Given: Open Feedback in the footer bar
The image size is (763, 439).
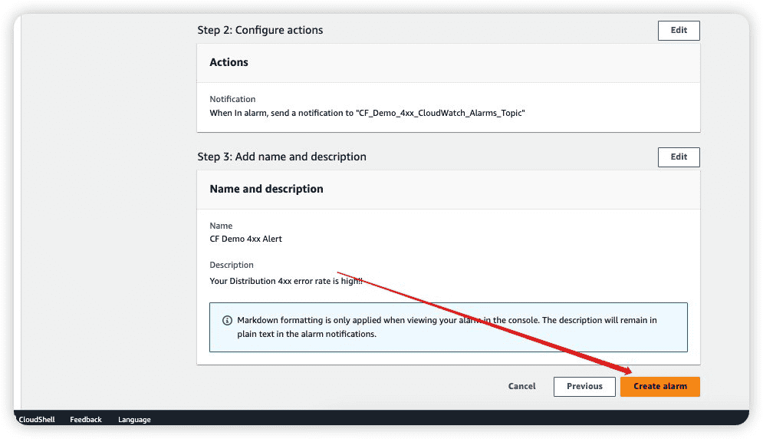Looking at the screenshot, I should [86, 420].
